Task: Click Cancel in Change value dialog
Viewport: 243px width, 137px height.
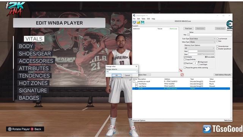Action: tap(128, 75)
